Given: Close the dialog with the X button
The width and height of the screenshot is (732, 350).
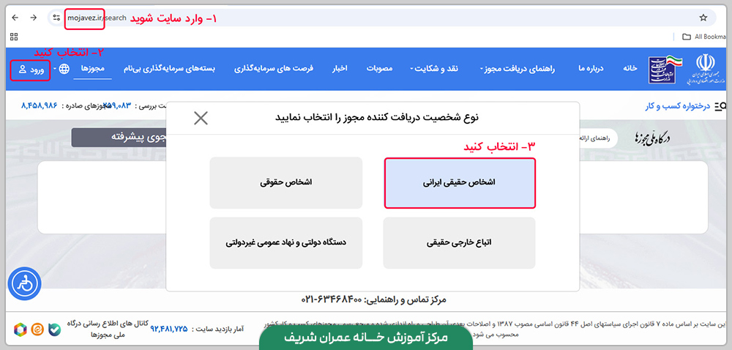Looking at the screenshot, I should pyautogui.click(x=201, y=118).
